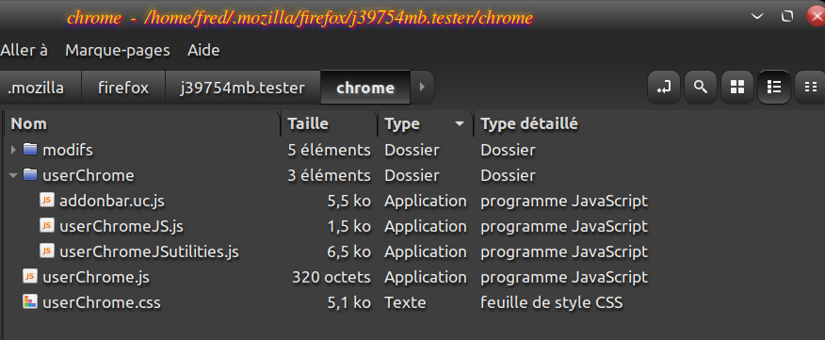Show more path segments with breadcrumb arrow
The height and width of the screenshot is (340, 825).
click(422, 88)
